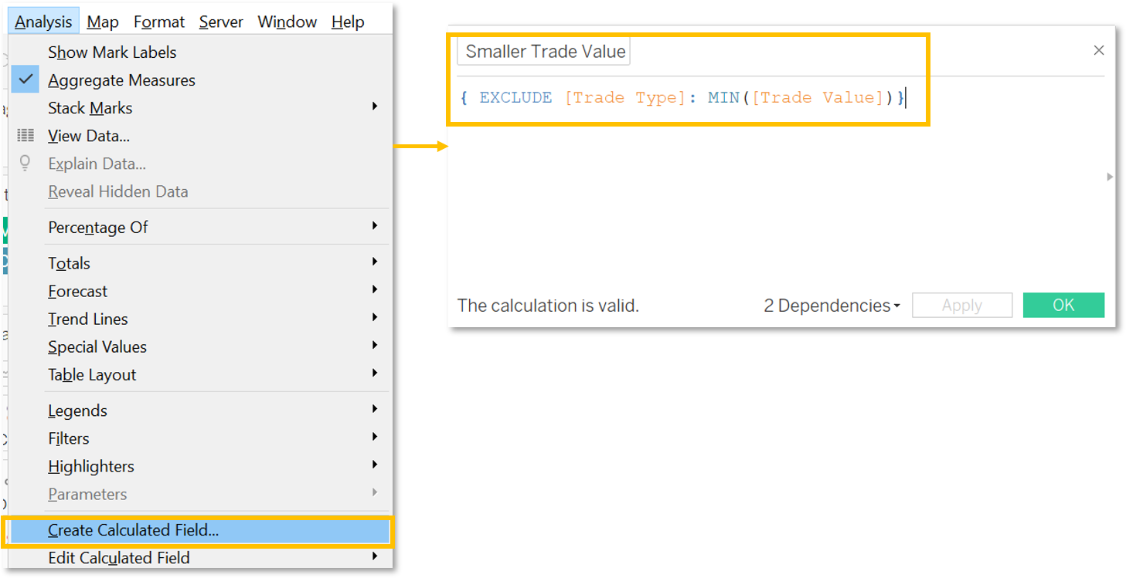Screen dimensions: 1126x578
Task: Expand the function list side arrow
Action: pyautogui.click(x=1110, y=177)
